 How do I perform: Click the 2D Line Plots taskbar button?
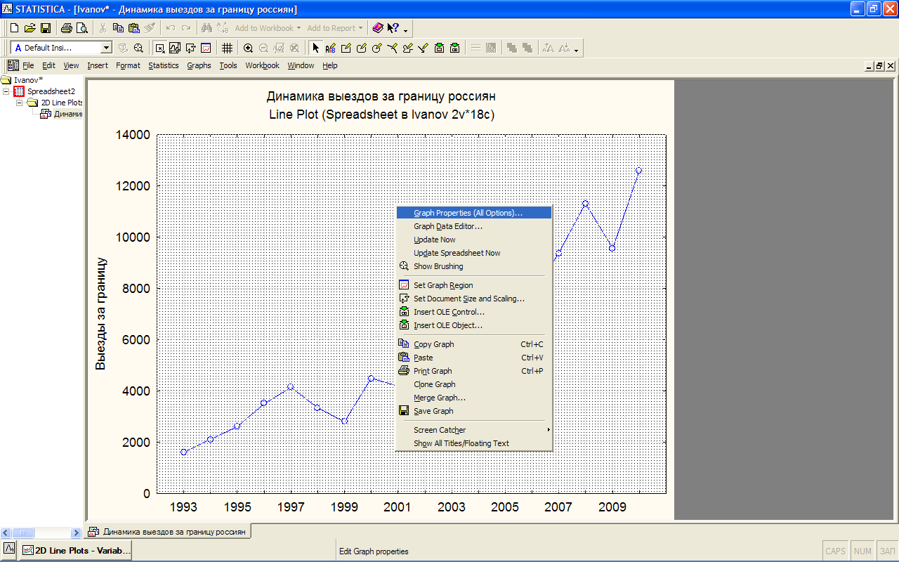coord(75,551)
